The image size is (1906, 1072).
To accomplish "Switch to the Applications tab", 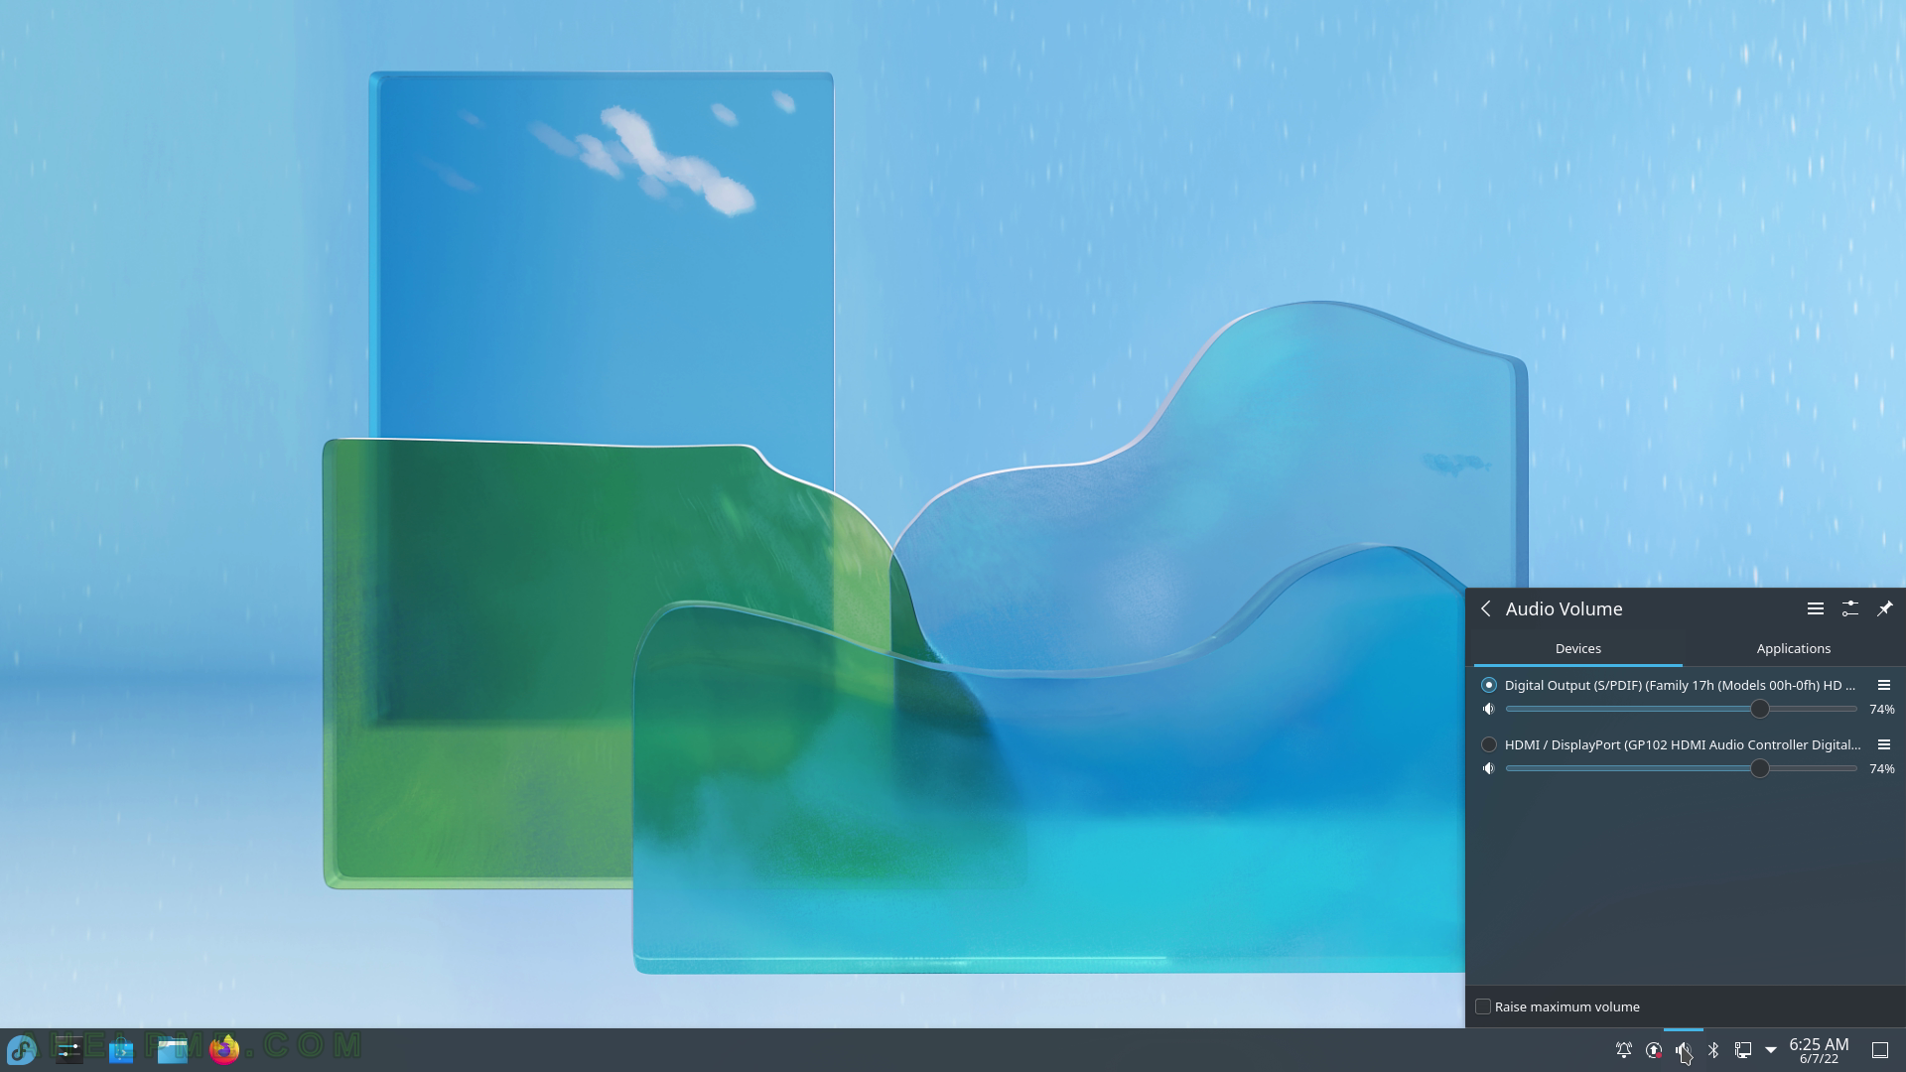I will (x=1794, y=648).
